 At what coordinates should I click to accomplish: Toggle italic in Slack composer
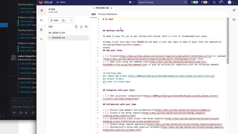(x=19, y=101)
